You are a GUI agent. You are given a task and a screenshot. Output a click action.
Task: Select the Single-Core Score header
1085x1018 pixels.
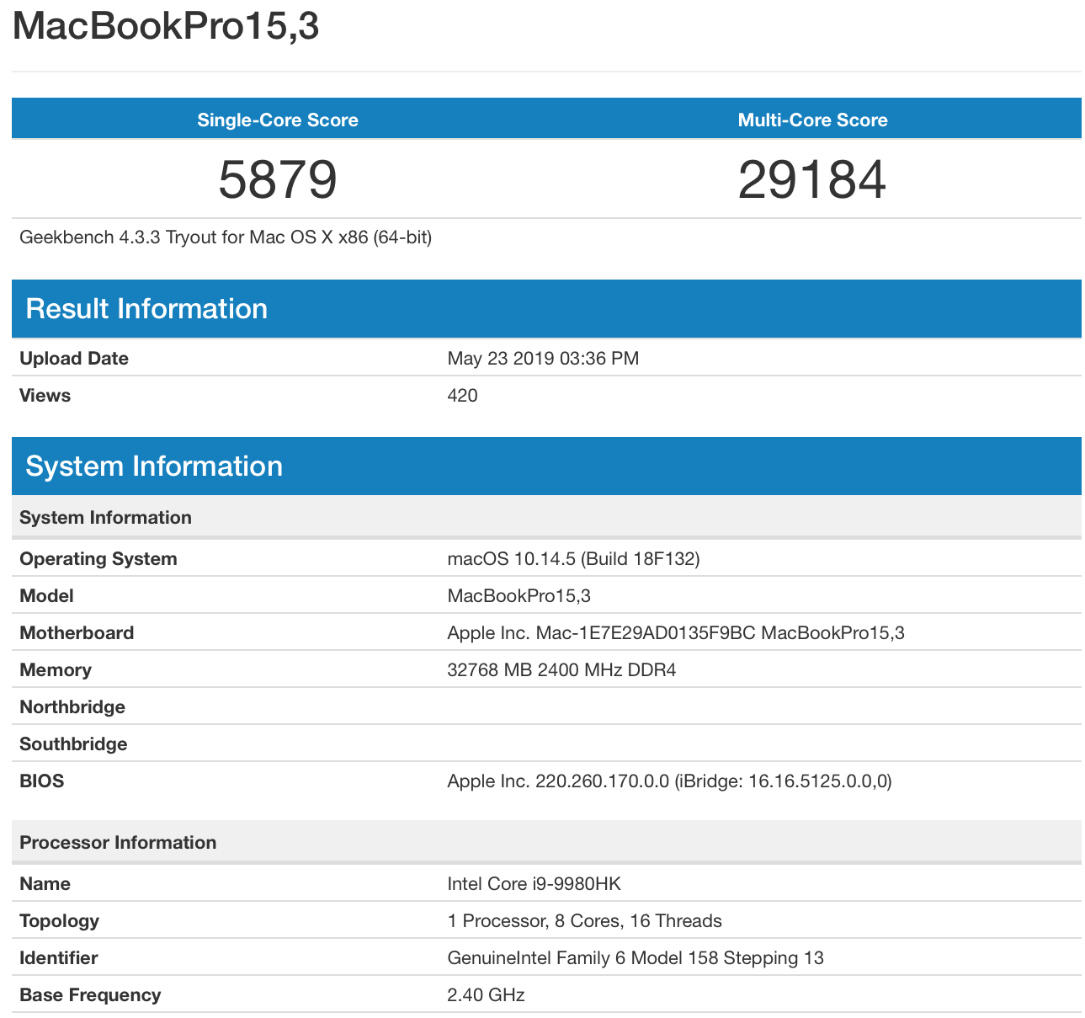pyautogui.click(x=278, y=120)
